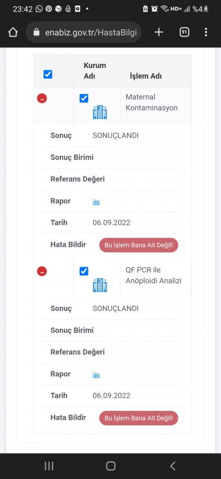Click the İşlem Adı column header
Image resolution: width=221 pixels, height=479 pixels.
[146, 76]
